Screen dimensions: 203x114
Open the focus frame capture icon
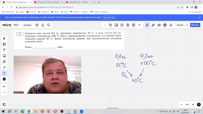[122, 25]
